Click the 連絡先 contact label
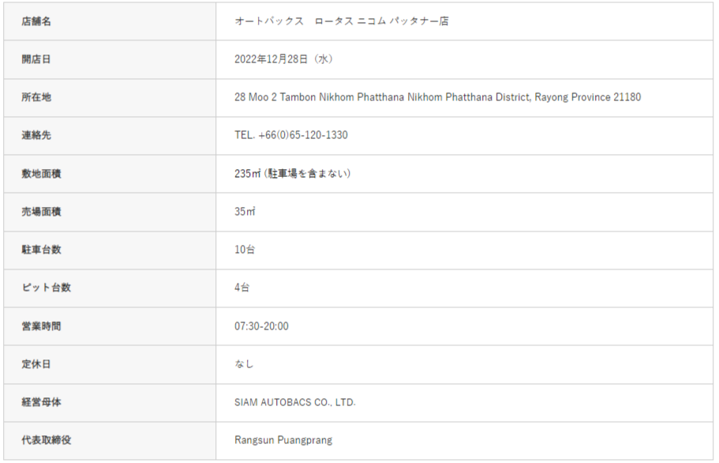719x463 pixels. pos(36,135)
